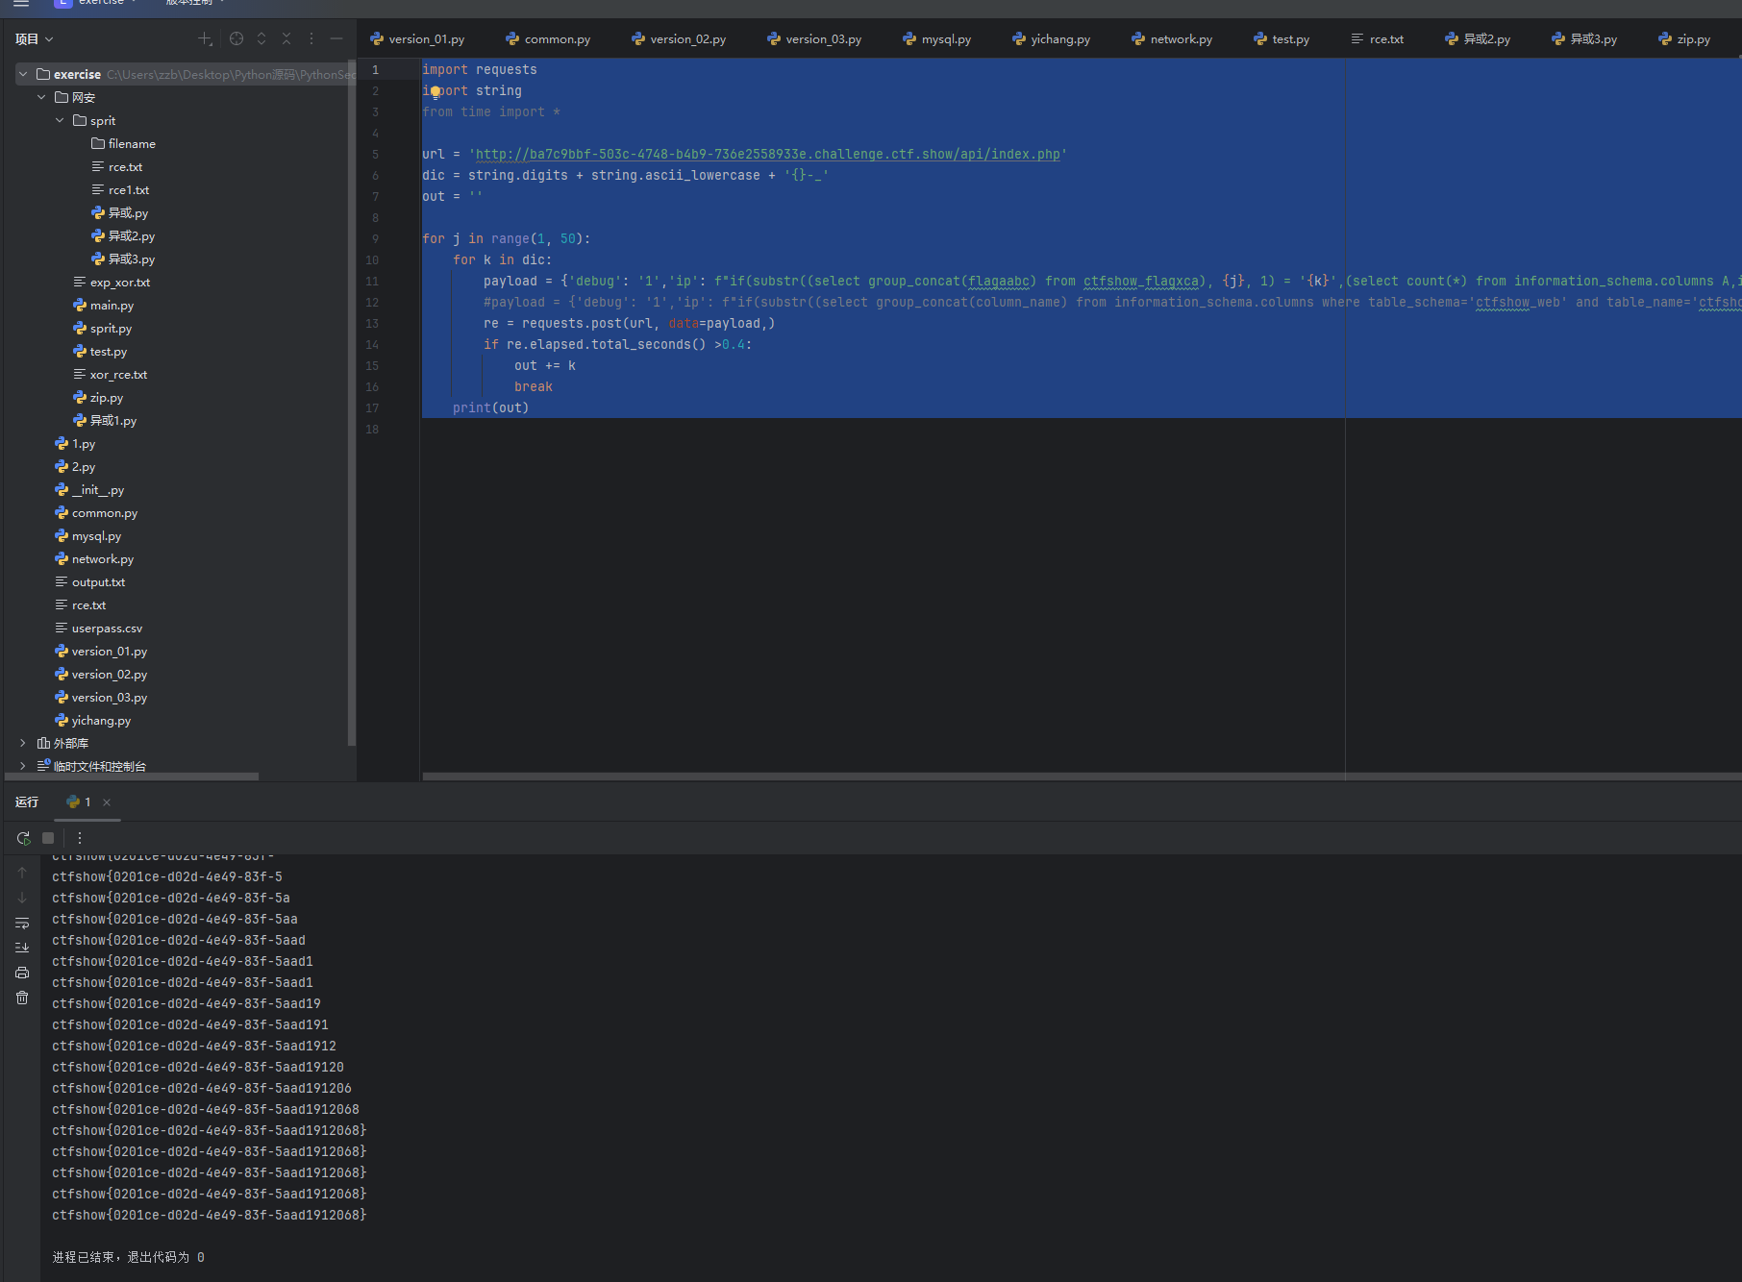Open _init_.py file
The height and width of the screenshot is (1282, 1742).
tap(89, 489)
